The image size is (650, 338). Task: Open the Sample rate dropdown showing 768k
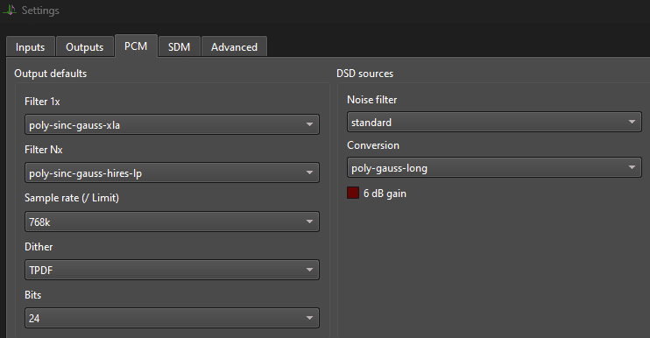(172, 222)
